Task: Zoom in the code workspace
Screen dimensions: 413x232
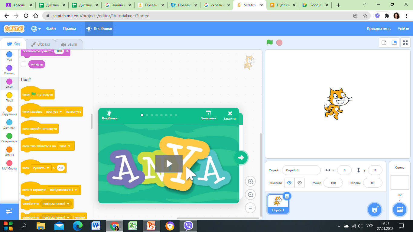Action: 250,182
